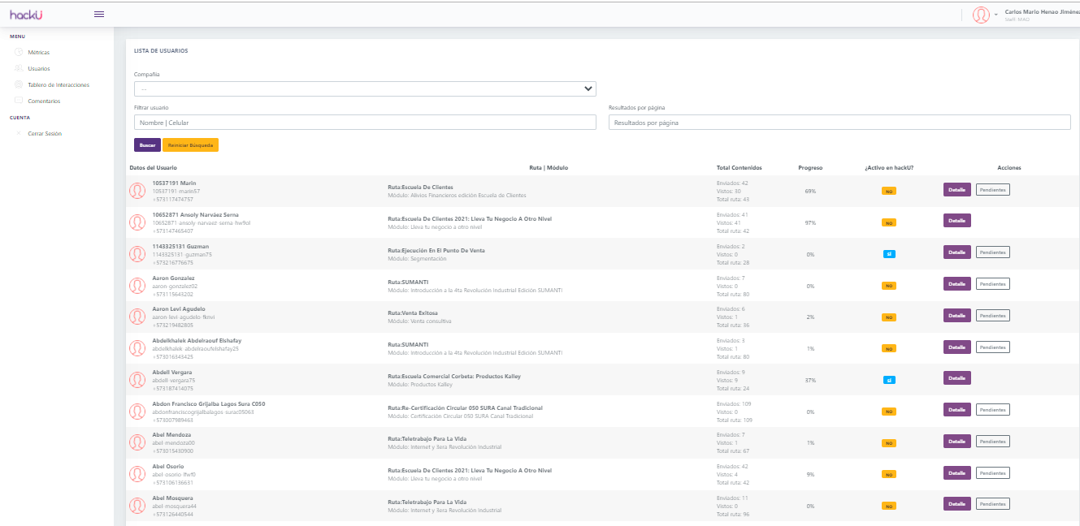Click the Tablero de Interacciones icon

click(19, 84)
